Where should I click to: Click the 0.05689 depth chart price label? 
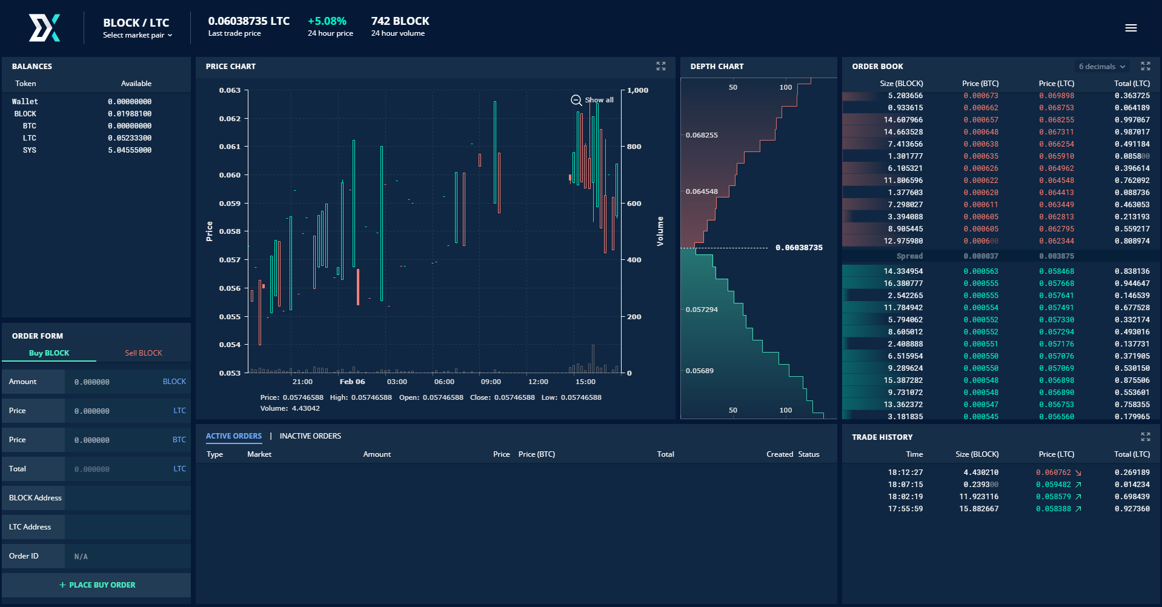[700, 371]
